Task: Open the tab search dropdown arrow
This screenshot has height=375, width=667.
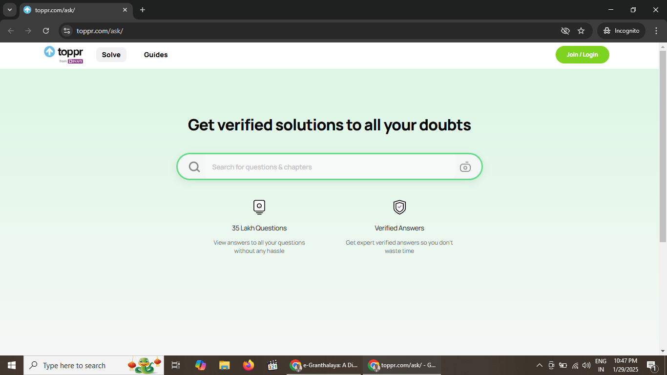Action: [x=9, y=10]
